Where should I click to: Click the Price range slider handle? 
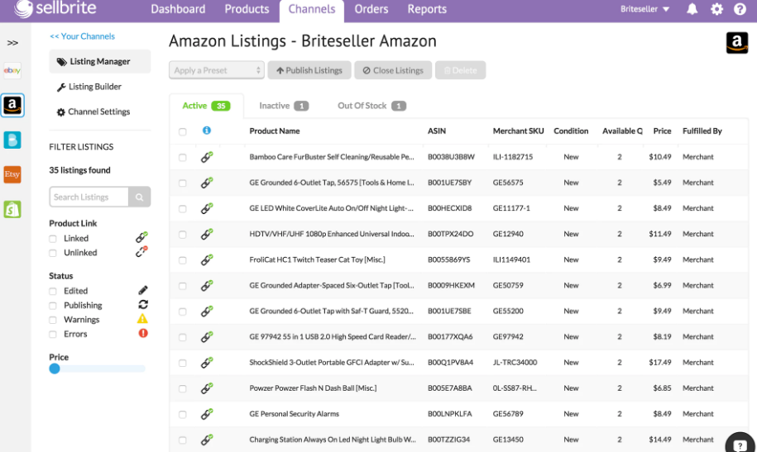55,369
